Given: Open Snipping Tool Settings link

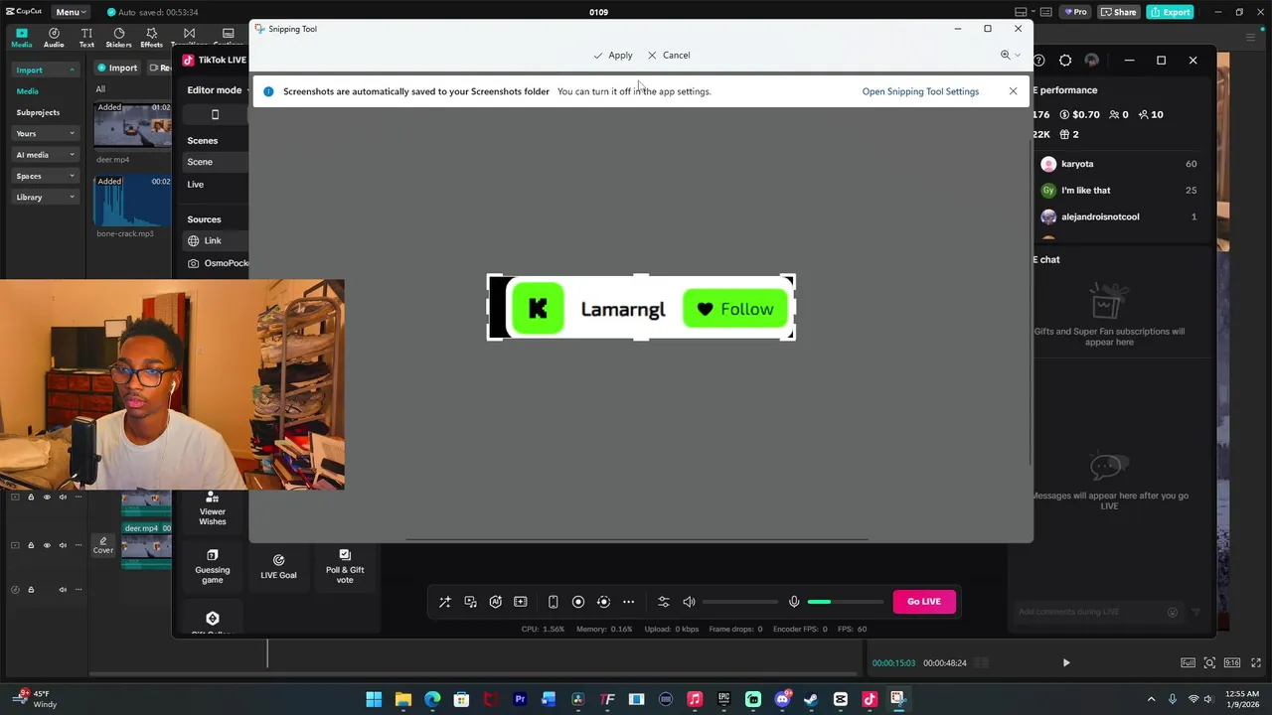Looking at the screenshot, I should tap(920, 91).
